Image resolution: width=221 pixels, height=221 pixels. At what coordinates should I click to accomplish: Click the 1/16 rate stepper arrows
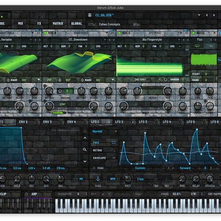coord(202,194)
